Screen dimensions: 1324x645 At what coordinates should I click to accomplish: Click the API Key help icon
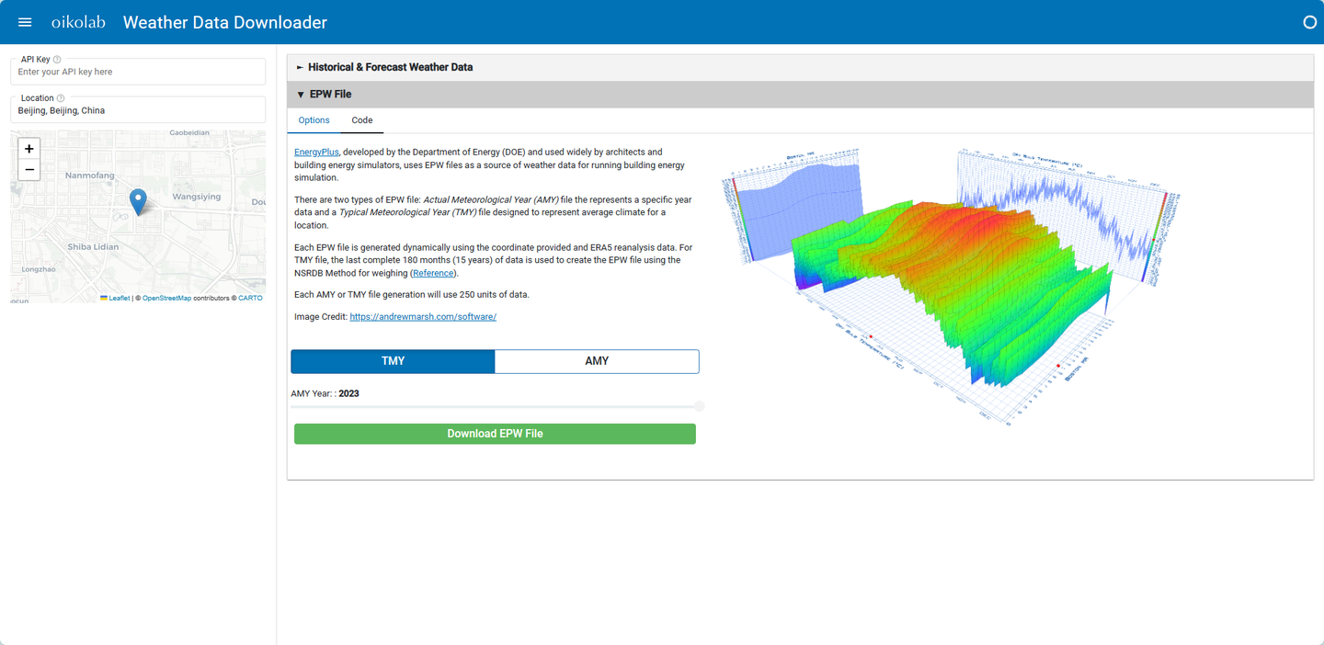57,60
